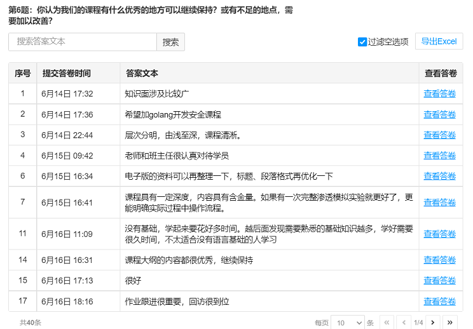This screenshot has height=329, width=473.
Task: Select the answer 老师和班主任很认真对待学员
Action: [x=177, y=156]
